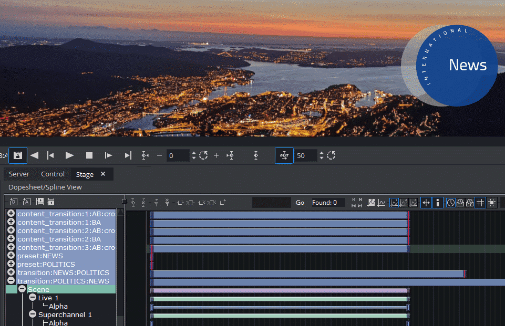Viewport: 505px width, 326px height.
Task: Click the info icon in the dopesheet toolbar
Action: click(437, 203)
